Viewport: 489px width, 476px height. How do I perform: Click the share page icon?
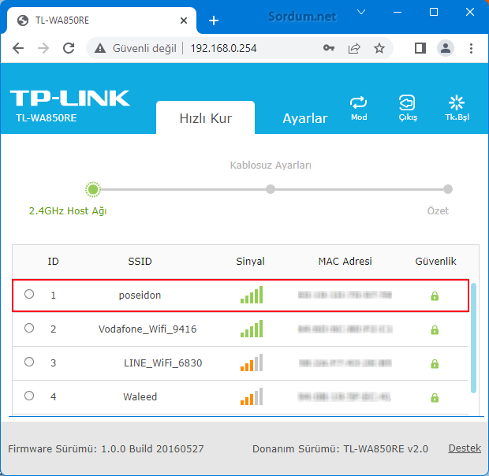354,48
